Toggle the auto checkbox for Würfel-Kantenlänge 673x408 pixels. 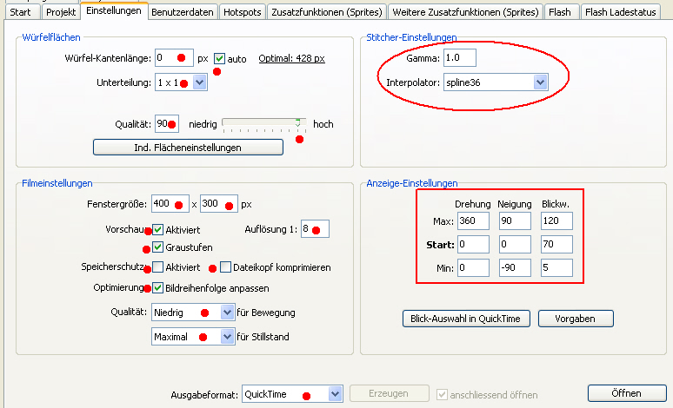coord(220,59)
